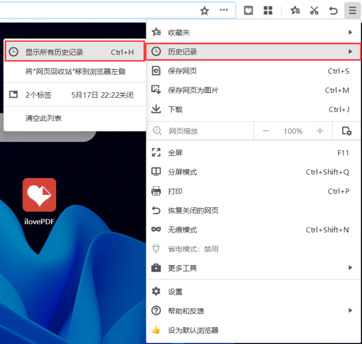The image size is (362, 344).
Task: Expand the 帮助和反馈 arrow
Action: (350, 310)
